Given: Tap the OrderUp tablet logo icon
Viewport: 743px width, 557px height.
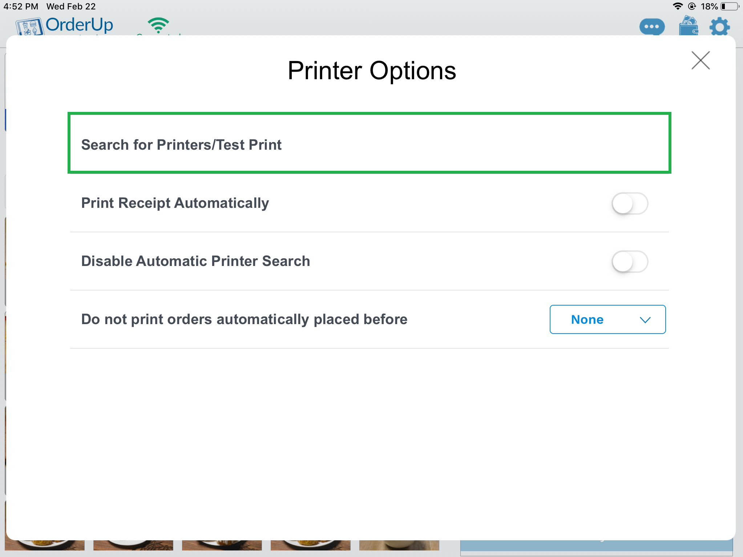Looking at the screenshot, I should (29, 27).
